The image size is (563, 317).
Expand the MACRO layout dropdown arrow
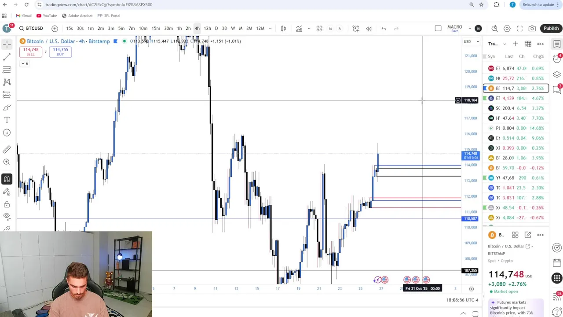(x=470, y=29)
